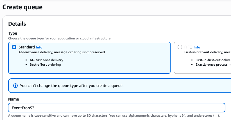The image size is (231, 120).
Task: Click the "Best-effort ordering" bullet text
Action: [x=45, y=65]
